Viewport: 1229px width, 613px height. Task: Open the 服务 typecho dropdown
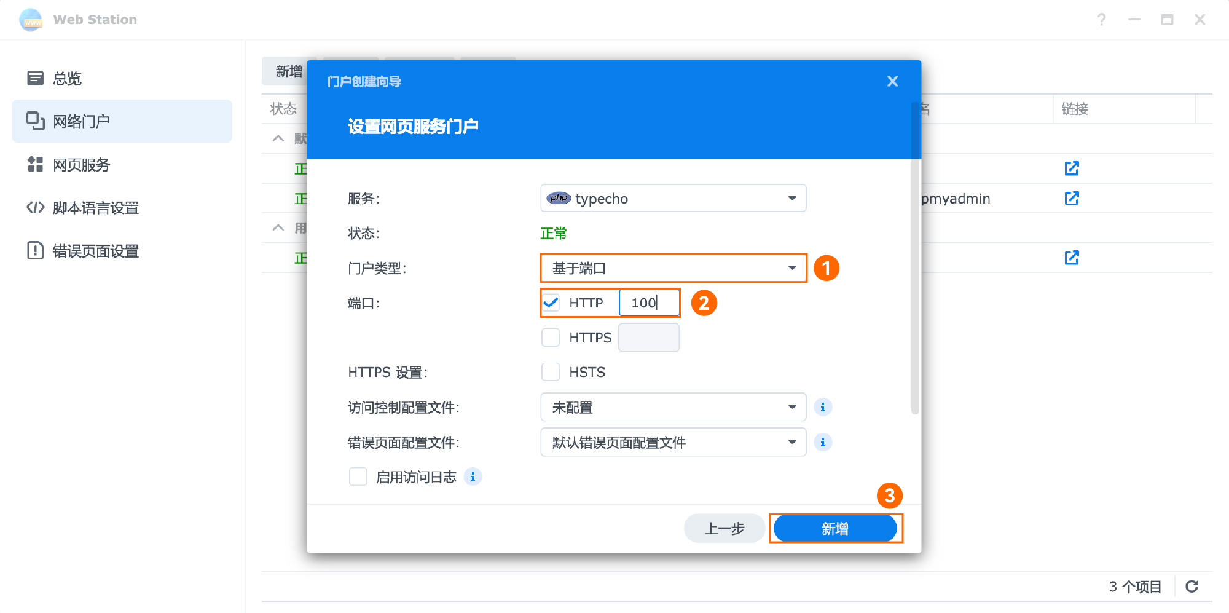[673, 199]
